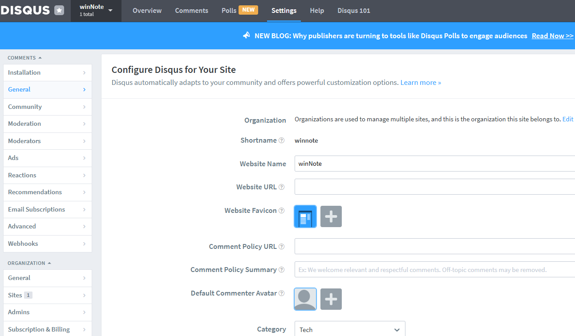The height and width of the screenshot is (336, 575).
Task: Add a new website favicon with plus button
Action: 331,216
